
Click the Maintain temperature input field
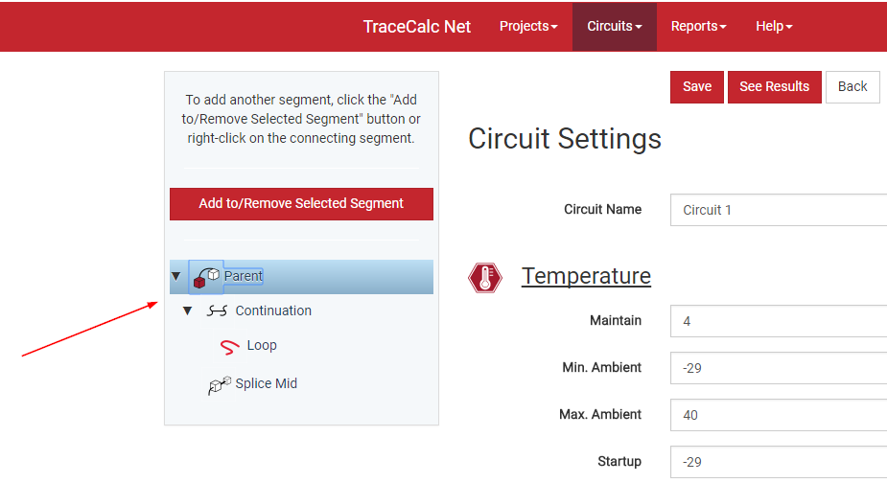point(779,321)
